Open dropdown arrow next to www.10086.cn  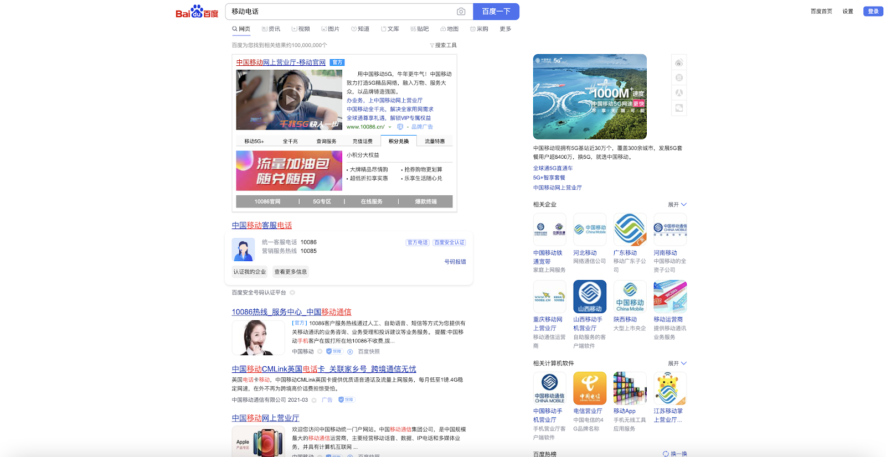click(390, 127)
